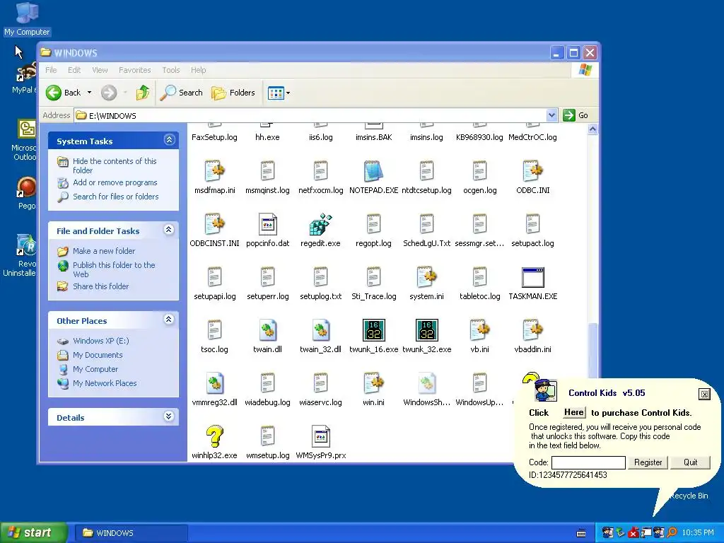Click the vb.ini file icon
The width and height of the screenshot is (724, 543).
tap(479, 331)
